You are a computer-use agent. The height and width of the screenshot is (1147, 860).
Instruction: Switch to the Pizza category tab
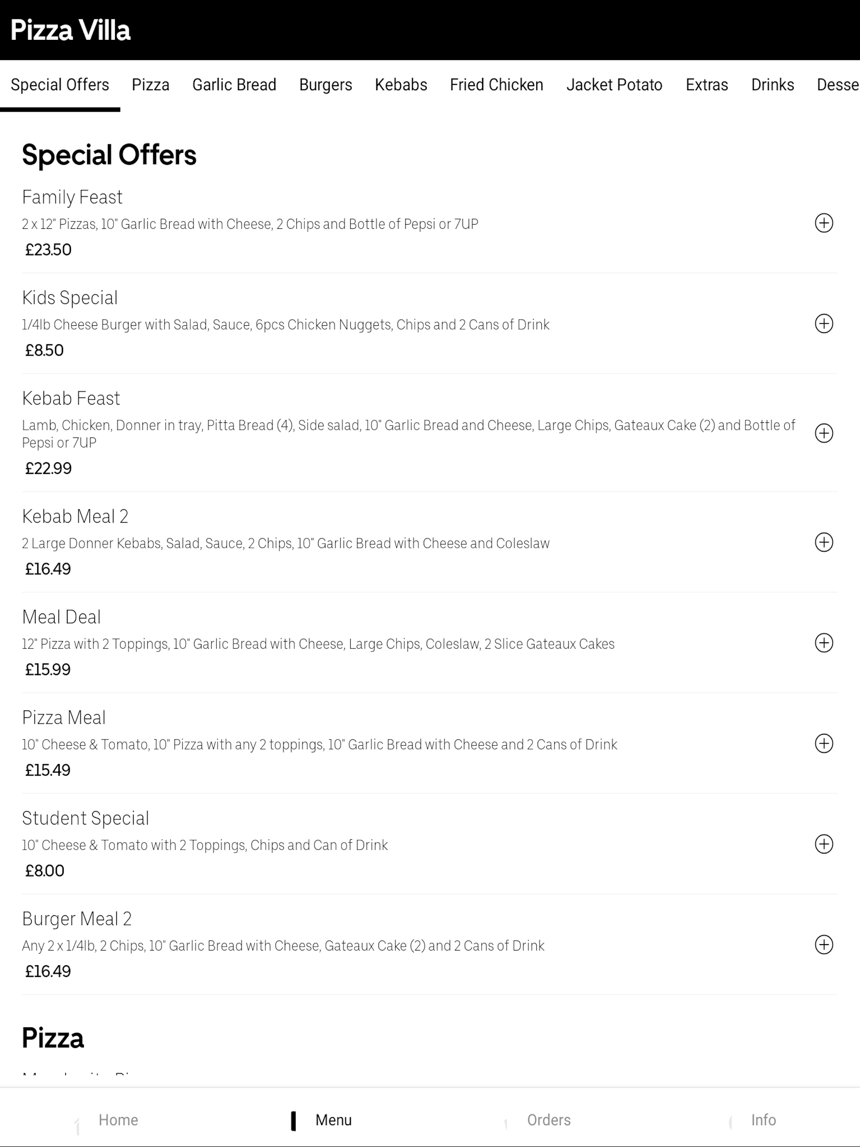point(150,84)
